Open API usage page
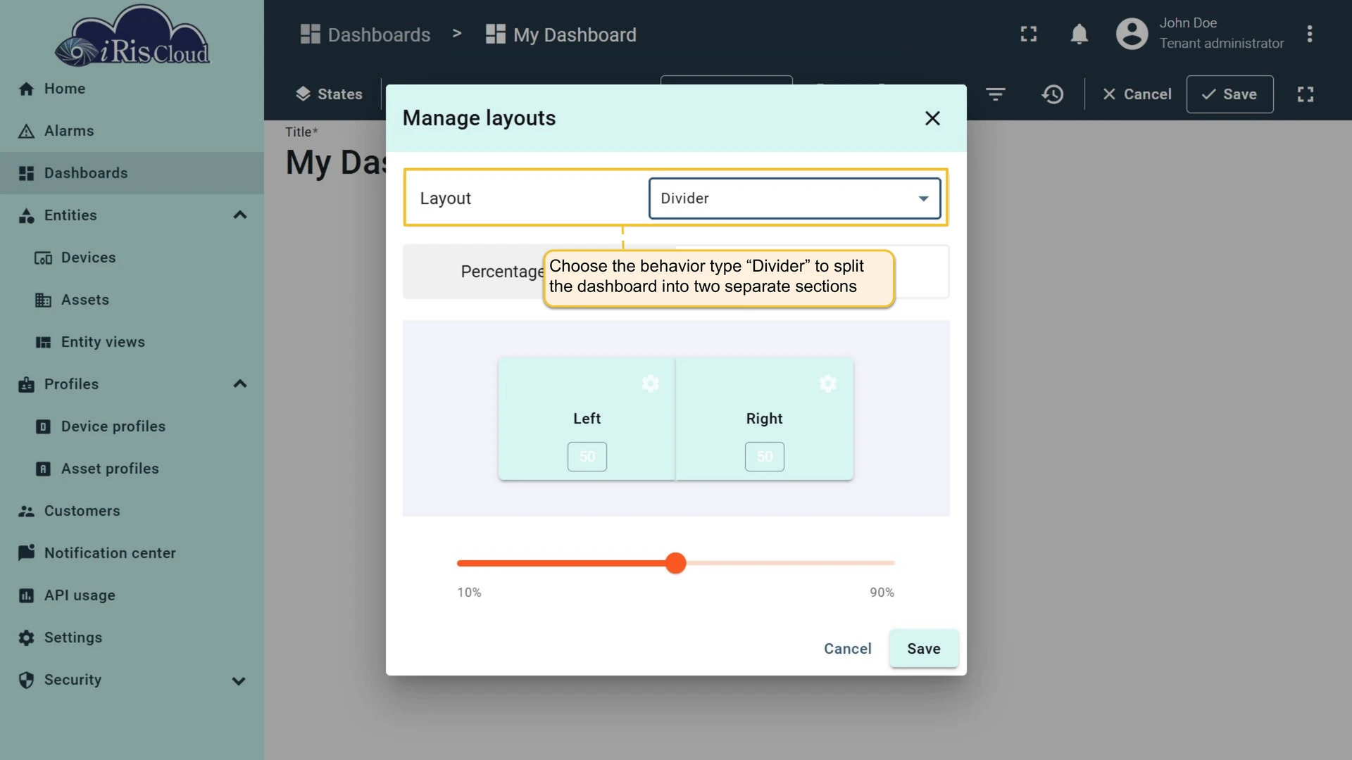Viewport: 1352px width, 760px height. coord(132,595)
